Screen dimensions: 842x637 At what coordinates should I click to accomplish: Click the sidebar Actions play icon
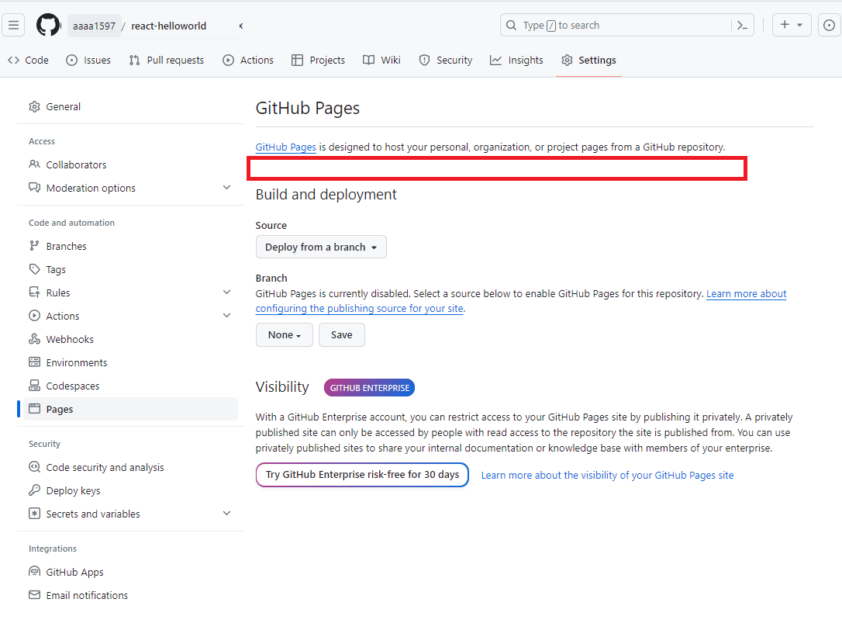point(34,316)
